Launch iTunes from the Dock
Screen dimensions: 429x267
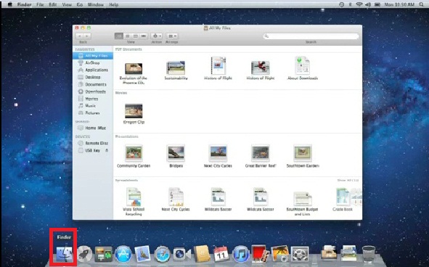[241, 254]
